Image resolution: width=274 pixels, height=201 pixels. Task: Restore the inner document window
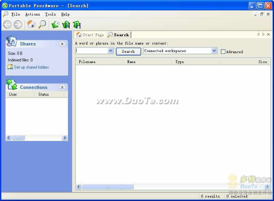[x=262, y=14]
